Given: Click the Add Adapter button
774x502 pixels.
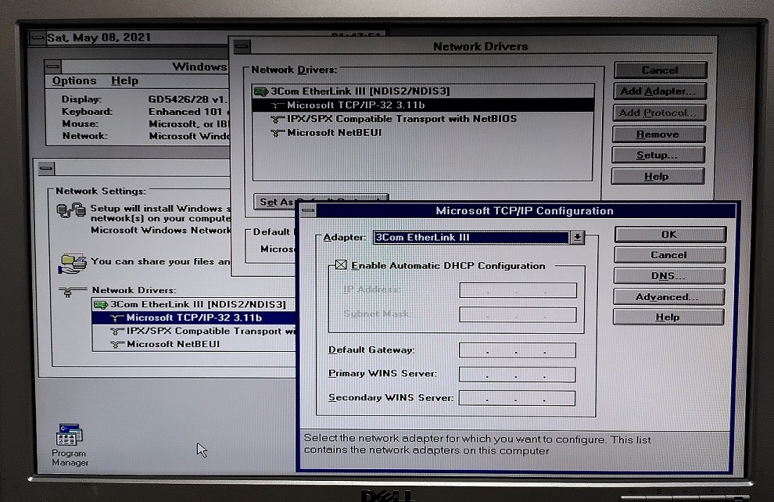Looking at the screenshot, I should click(x=659, y=91).
